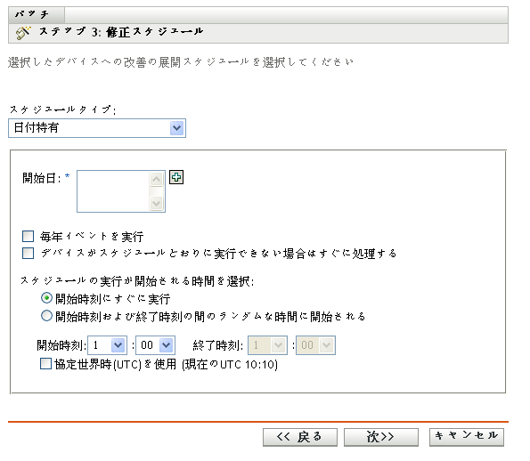Check デバイスがスケジュールどおりに実行できない場合 option
530x461 pixels.
(x=28, y=253)
